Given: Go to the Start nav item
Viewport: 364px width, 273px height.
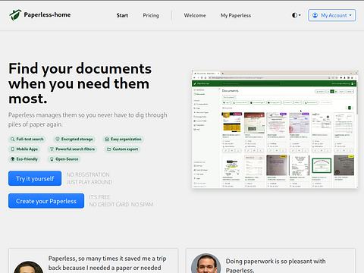Looking at the screenshot, I should (122, 15).
